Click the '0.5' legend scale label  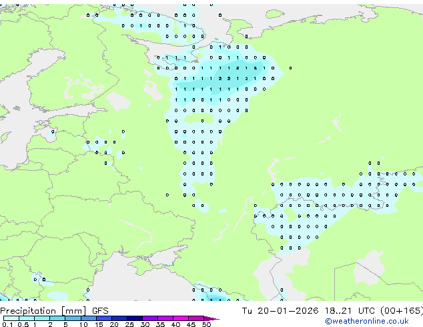23,324
